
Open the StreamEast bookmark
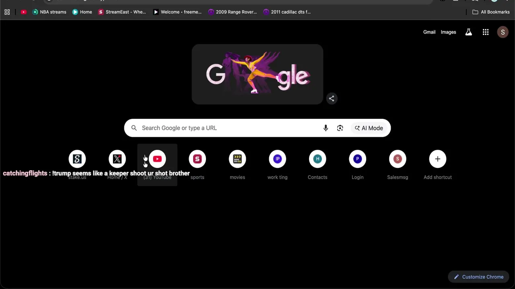(122, 12)
